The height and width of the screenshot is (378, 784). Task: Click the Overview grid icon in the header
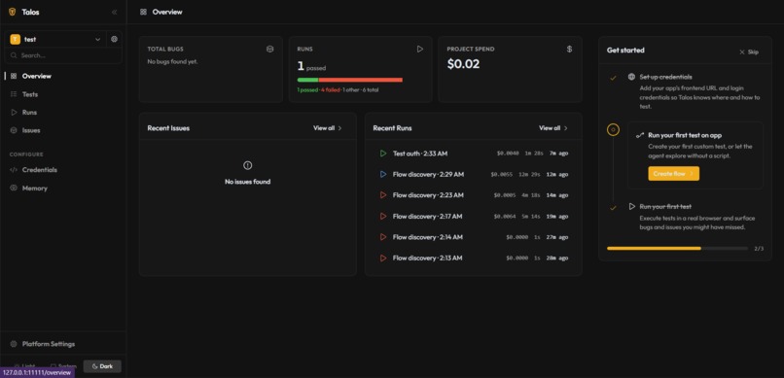click(x=144, y=12)
